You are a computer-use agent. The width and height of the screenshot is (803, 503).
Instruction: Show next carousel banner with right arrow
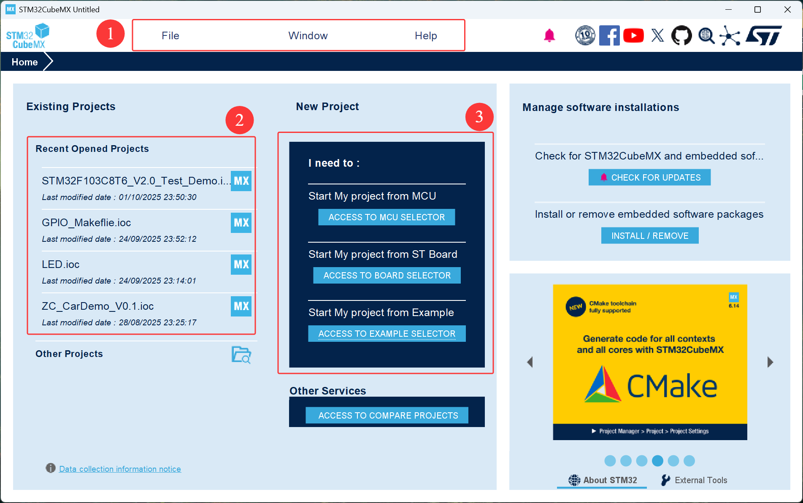click(x=770, y=362)
